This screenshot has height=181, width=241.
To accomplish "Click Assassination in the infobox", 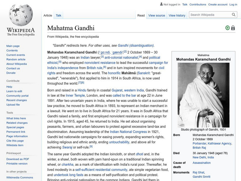I will (x=202, y=163).
